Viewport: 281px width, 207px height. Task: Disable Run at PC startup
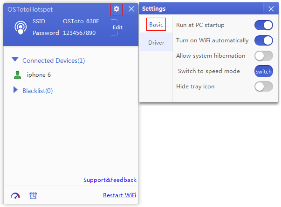coord(264,25)
